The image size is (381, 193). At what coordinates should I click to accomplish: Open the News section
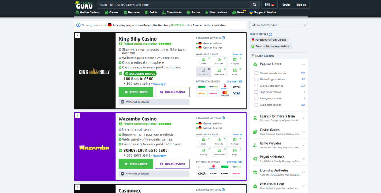pyautogui.click(x=238, y=12)
